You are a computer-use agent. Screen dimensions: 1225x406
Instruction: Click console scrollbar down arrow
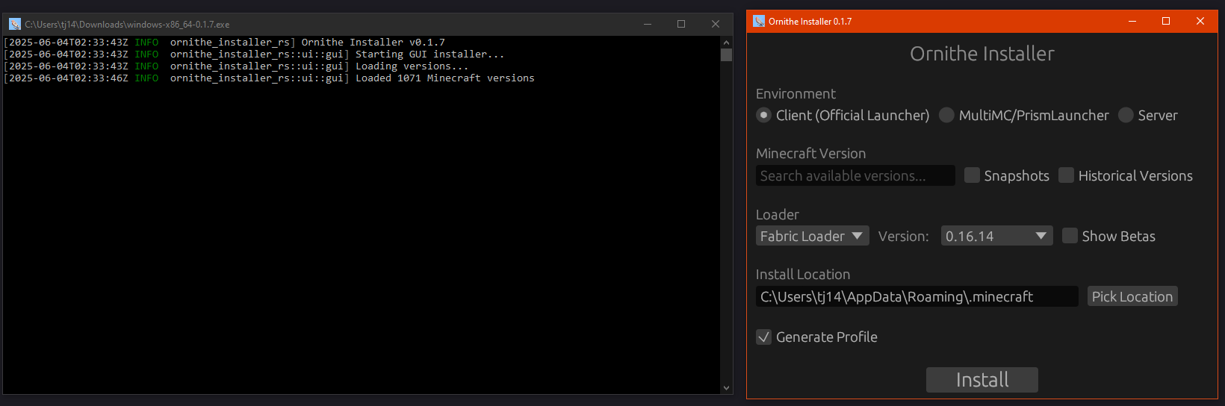(x=726, y=388)
